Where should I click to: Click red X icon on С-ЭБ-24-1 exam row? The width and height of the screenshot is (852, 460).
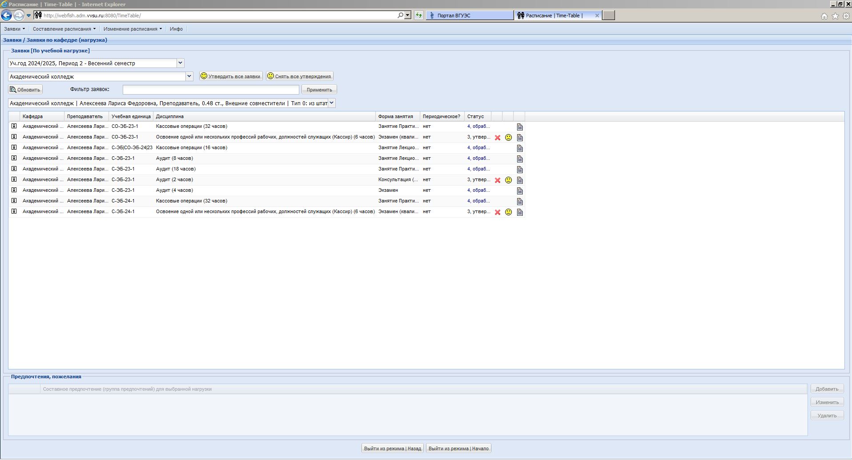click(498, 212)
